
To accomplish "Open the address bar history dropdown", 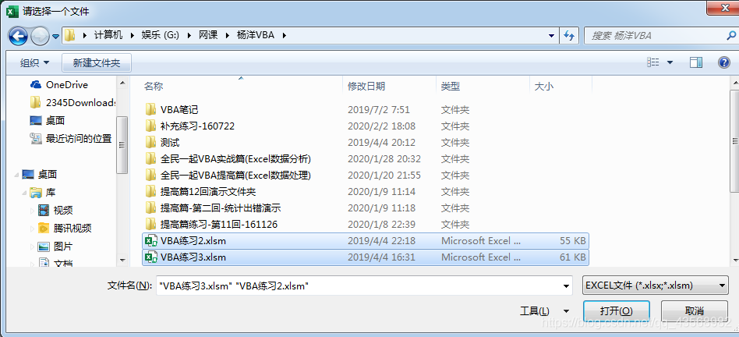I will [x=552, y=35].
